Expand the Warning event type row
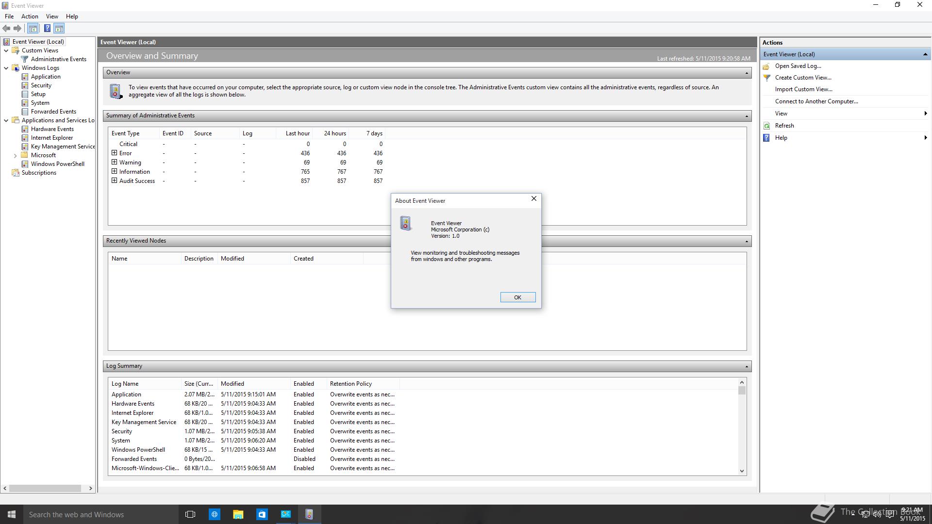The width and height of the screenshot is (932, 524). point(115,162)
